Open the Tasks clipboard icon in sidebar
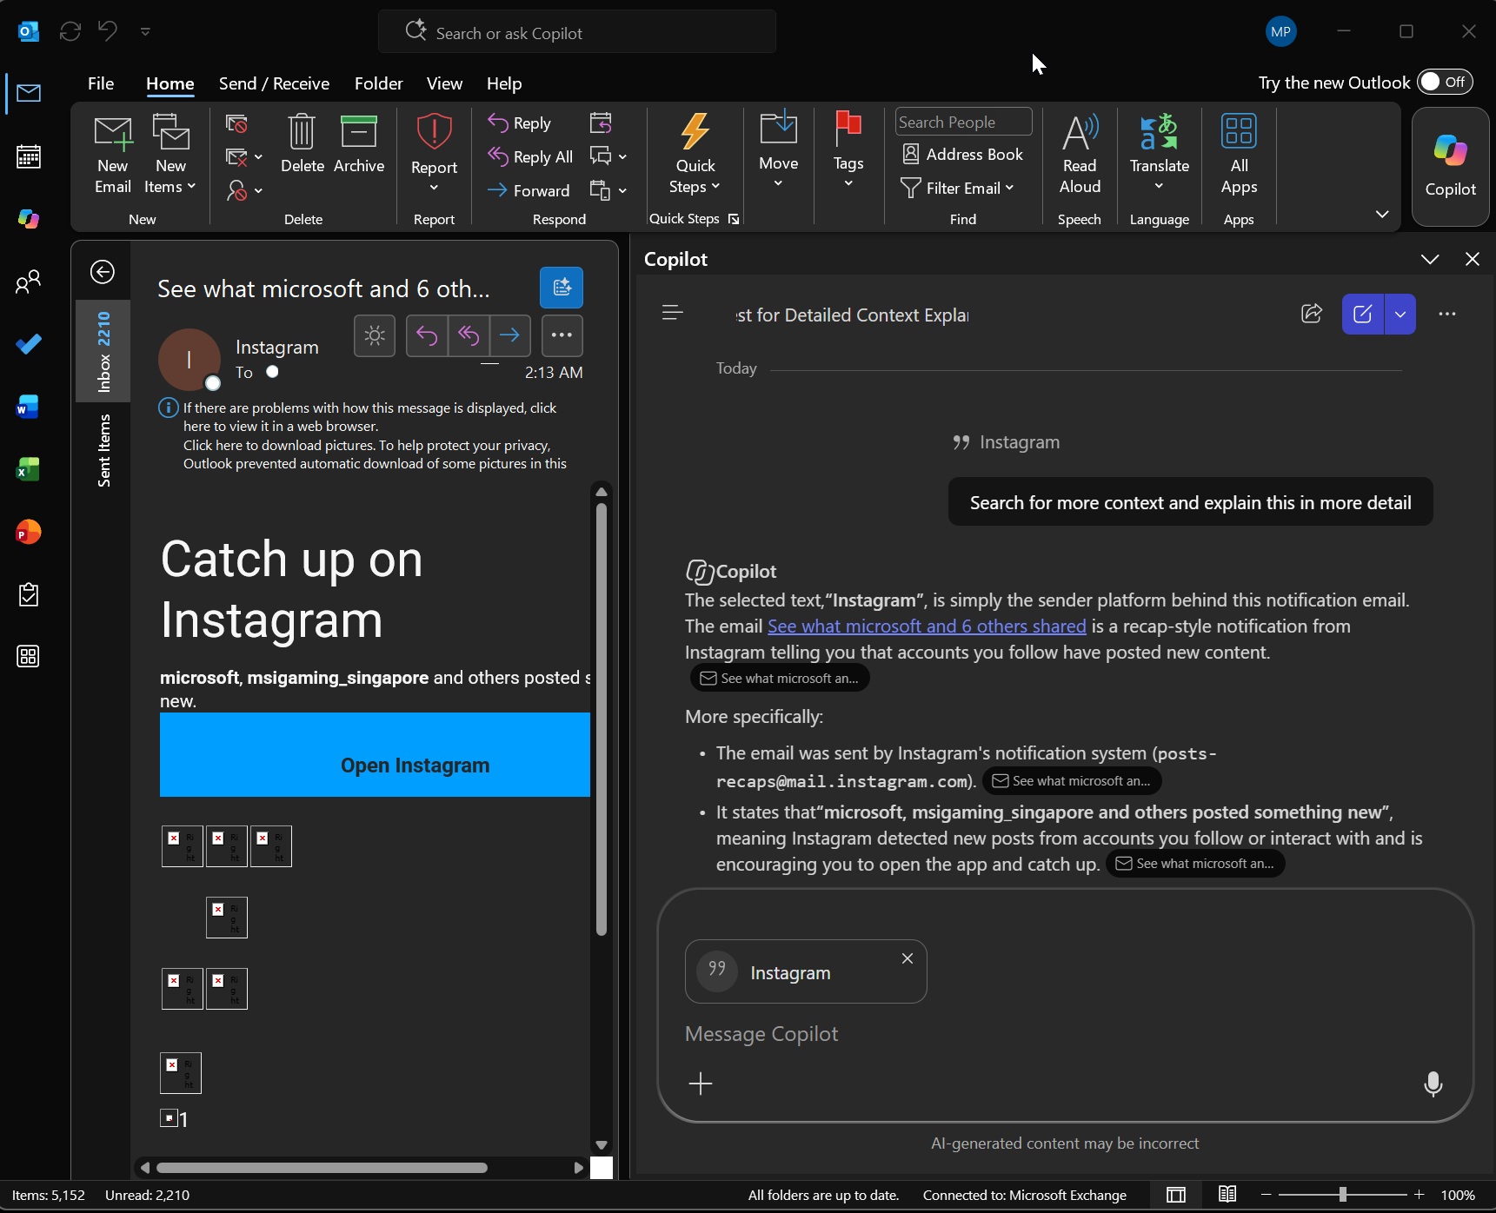 click(29, 594)
